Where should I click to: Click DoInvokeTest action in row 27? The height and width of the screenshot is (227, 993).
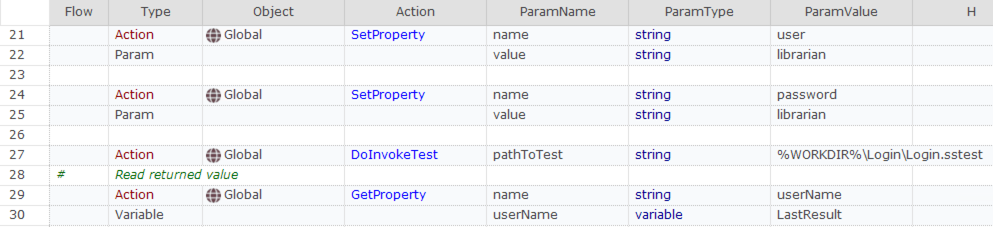point(394,155)
